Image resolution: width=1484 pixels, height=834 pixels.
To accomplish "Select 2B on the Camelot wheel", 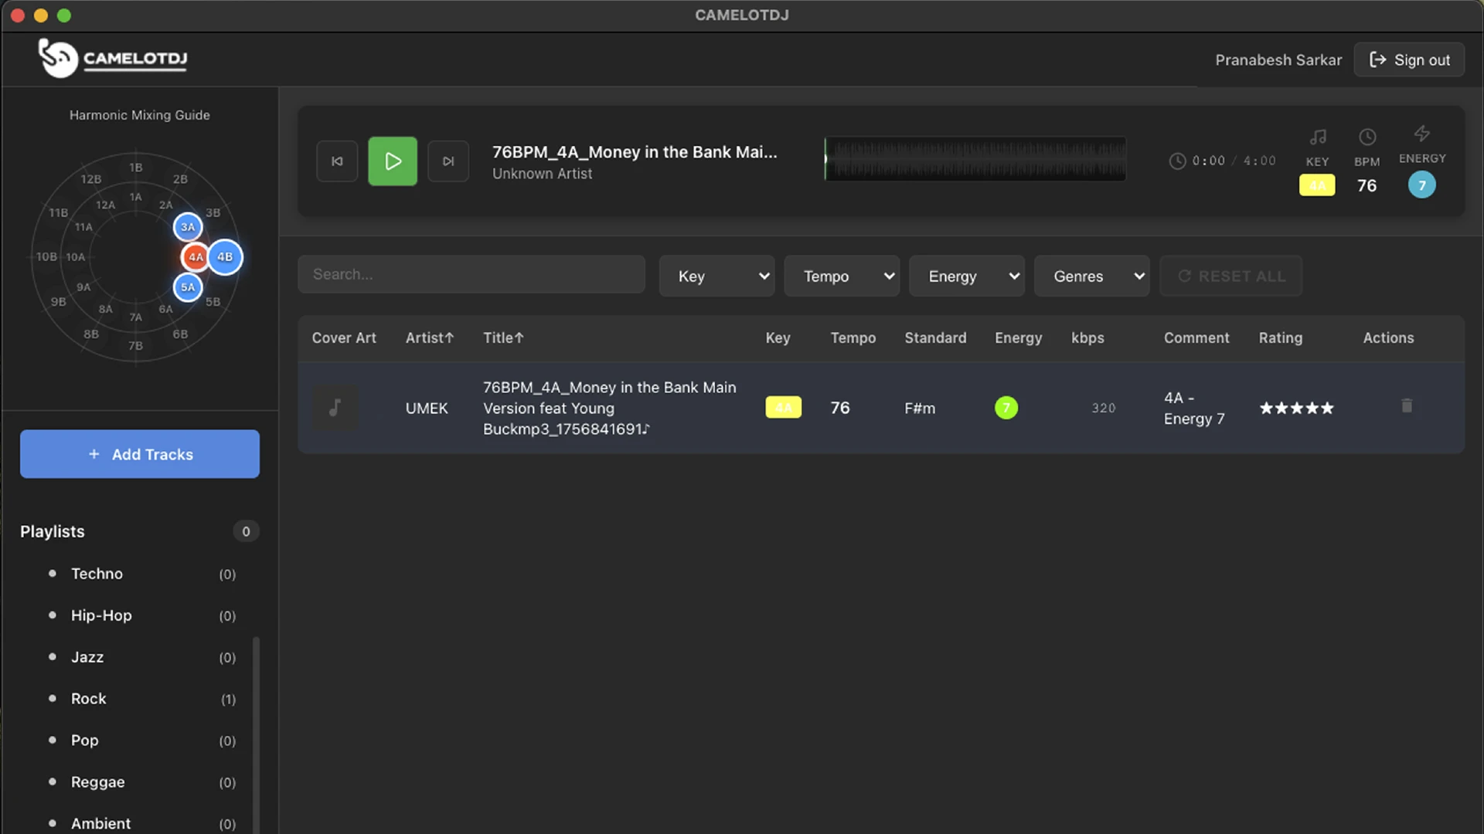I will (x=180, y=179).
